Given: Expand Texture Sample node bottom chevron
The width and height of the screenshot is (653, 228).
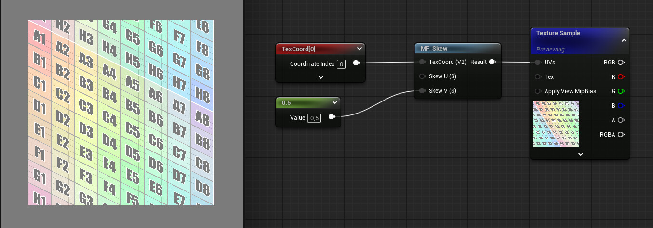Looking at the screenshot, I should click(580, 154).
